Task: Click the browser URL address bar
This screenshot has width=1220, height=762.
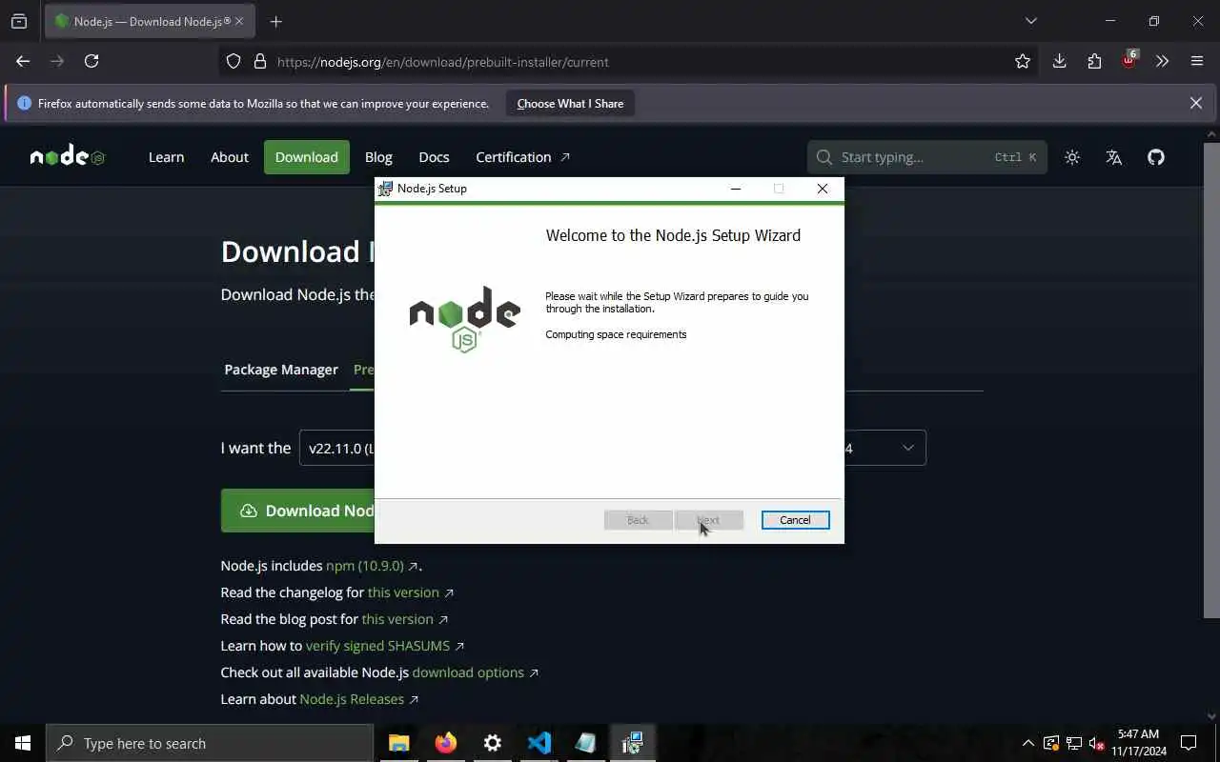Action: pyautogui.click(x=629, y=62)
